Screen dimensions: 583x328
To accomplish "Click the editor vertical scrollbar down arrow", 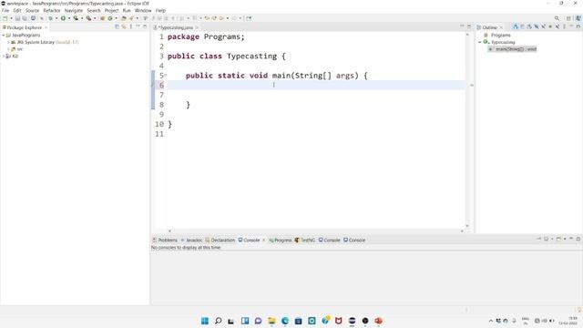I will point(467,226).
